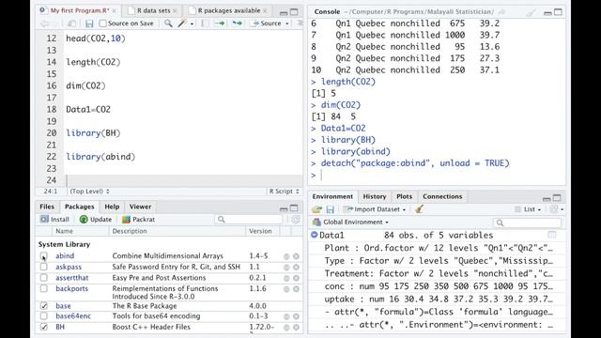
Task: Open the environment refresh options arrow
Action: 562,209
